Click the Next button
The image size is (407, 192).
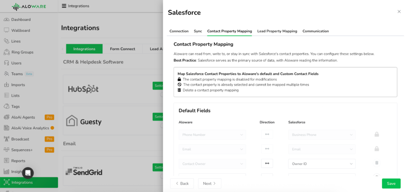point(210,183)
